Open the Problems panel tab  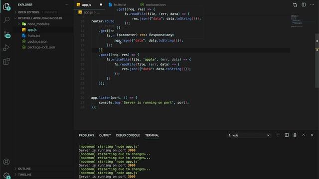(x=86, y=135)
